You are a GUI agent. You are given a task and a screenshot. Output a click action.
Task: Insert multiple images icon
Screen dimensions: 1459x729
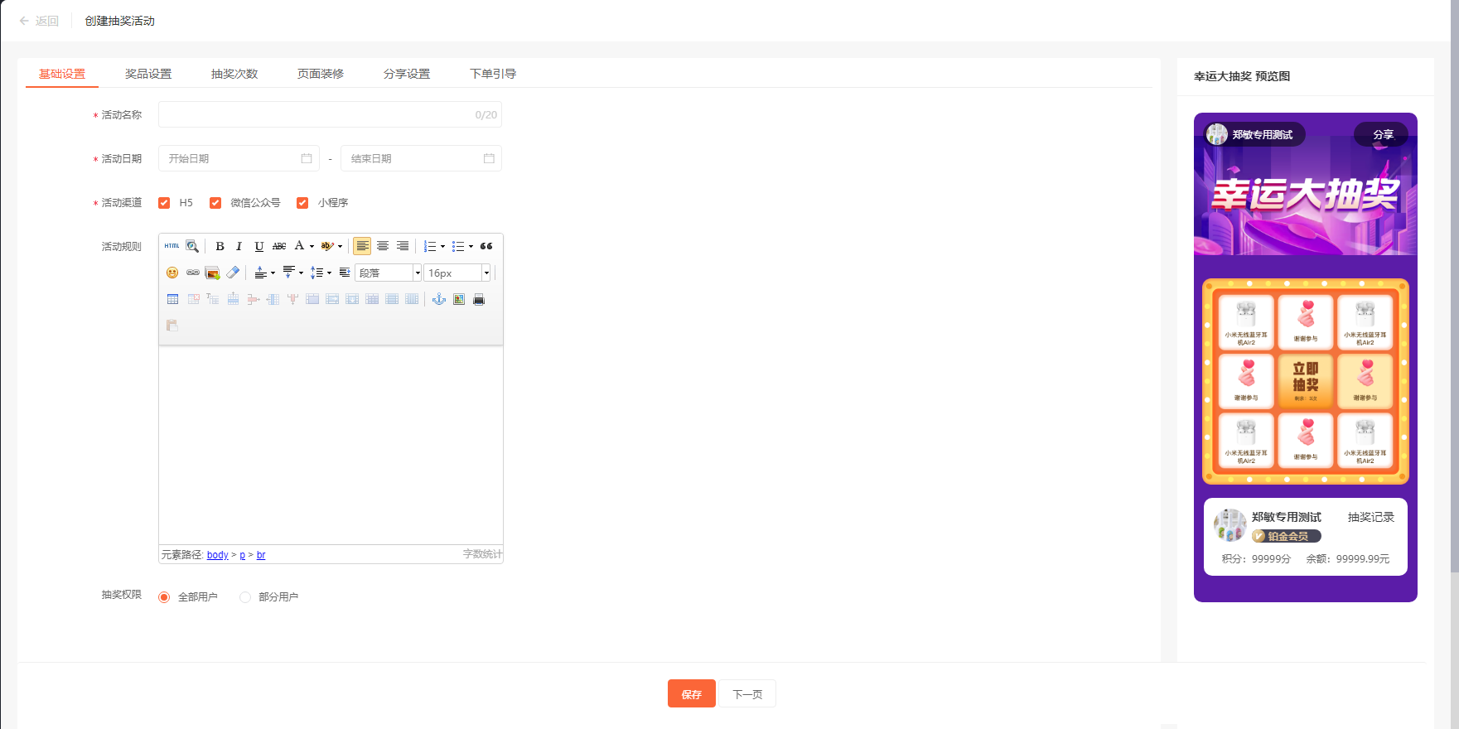212,273
